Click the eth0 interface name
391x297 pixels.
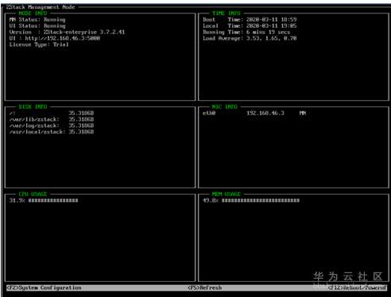(209, 113)
